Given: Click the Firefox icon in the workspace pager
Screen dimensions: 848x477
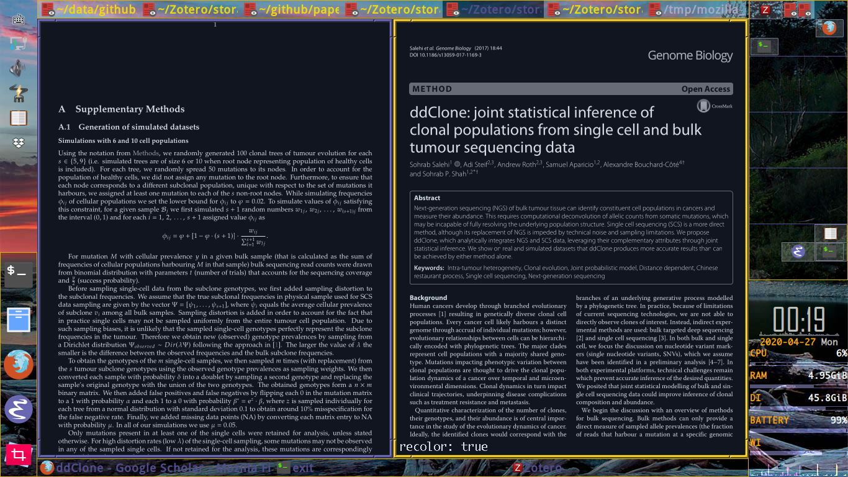Looking at the screenshot, I should (829, 27).
